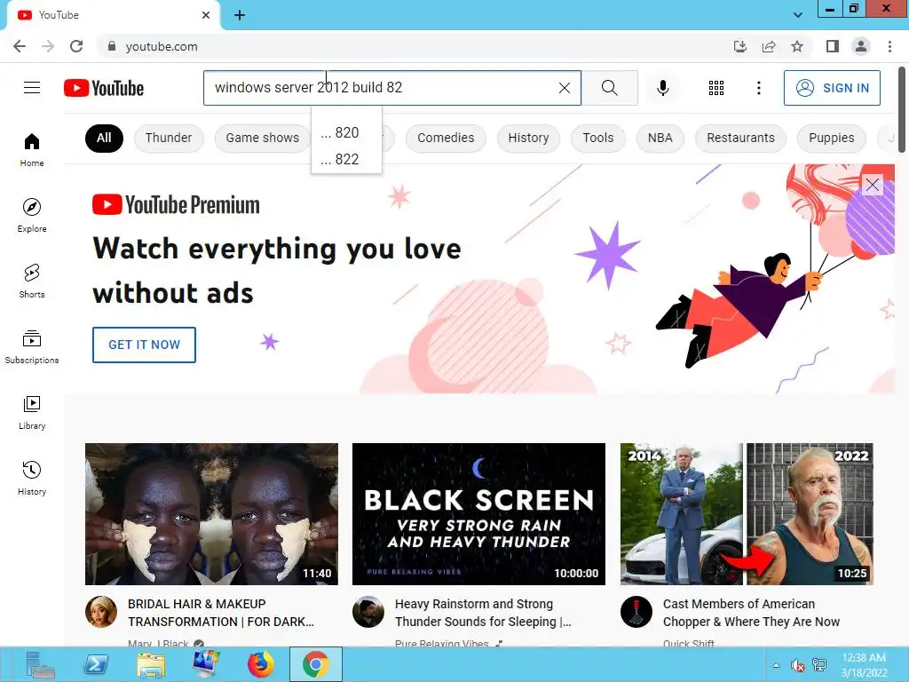
Task: Open YouTube settings three-dot menu
Action: (758, 88)
